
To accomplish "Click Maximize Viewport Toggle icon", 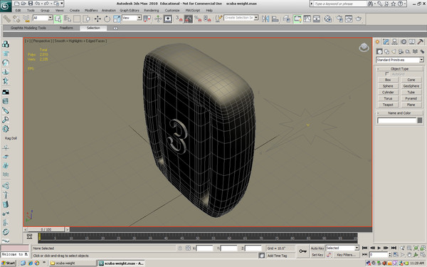I will pyautogui.click(x=423, y=255).
